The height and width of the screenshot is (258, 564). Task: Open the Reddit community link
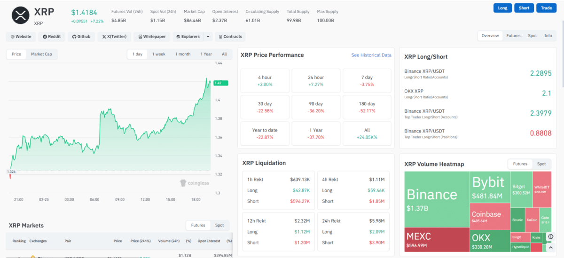point(52,37)
